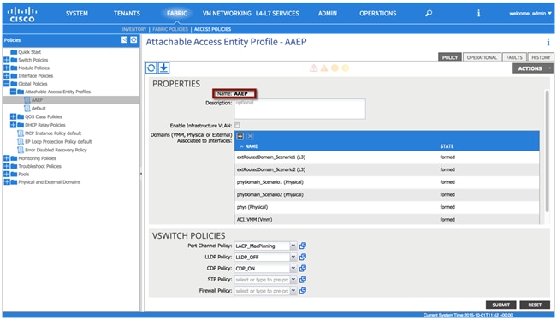The image size is (557, 320).
Task: Switch to the HISTORY tab
Action: pyautogui.click(x=541, y=57)
